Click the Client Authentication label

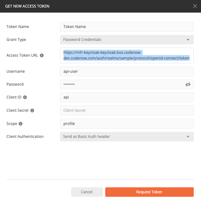25,137
